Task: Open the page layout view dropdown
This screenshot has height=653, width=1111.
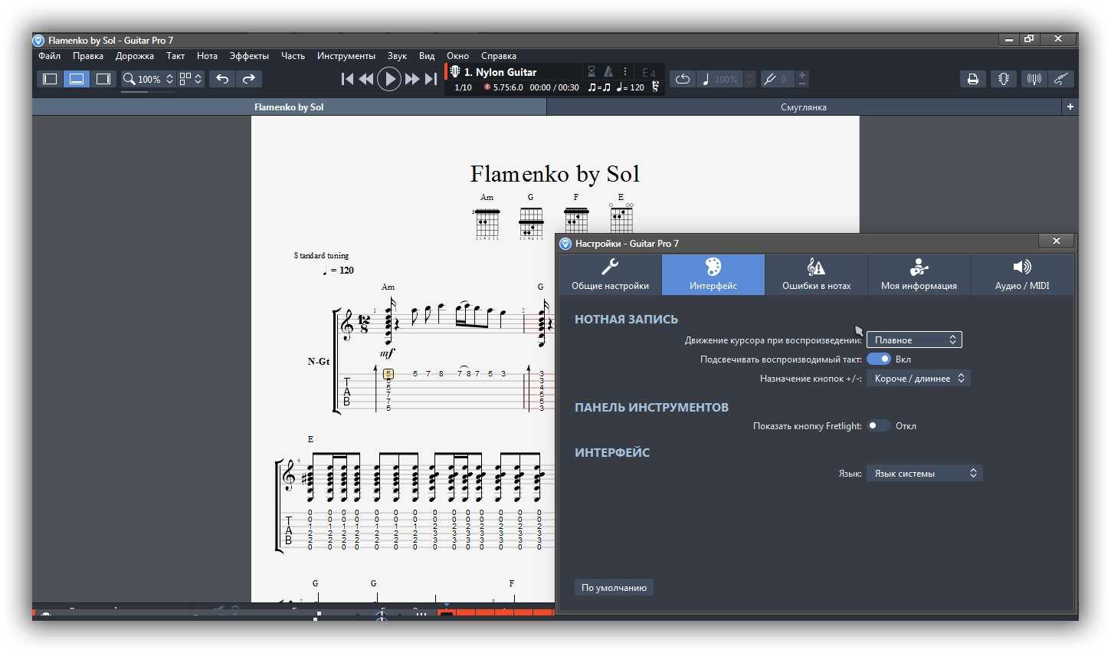Action: coord(191,79)
